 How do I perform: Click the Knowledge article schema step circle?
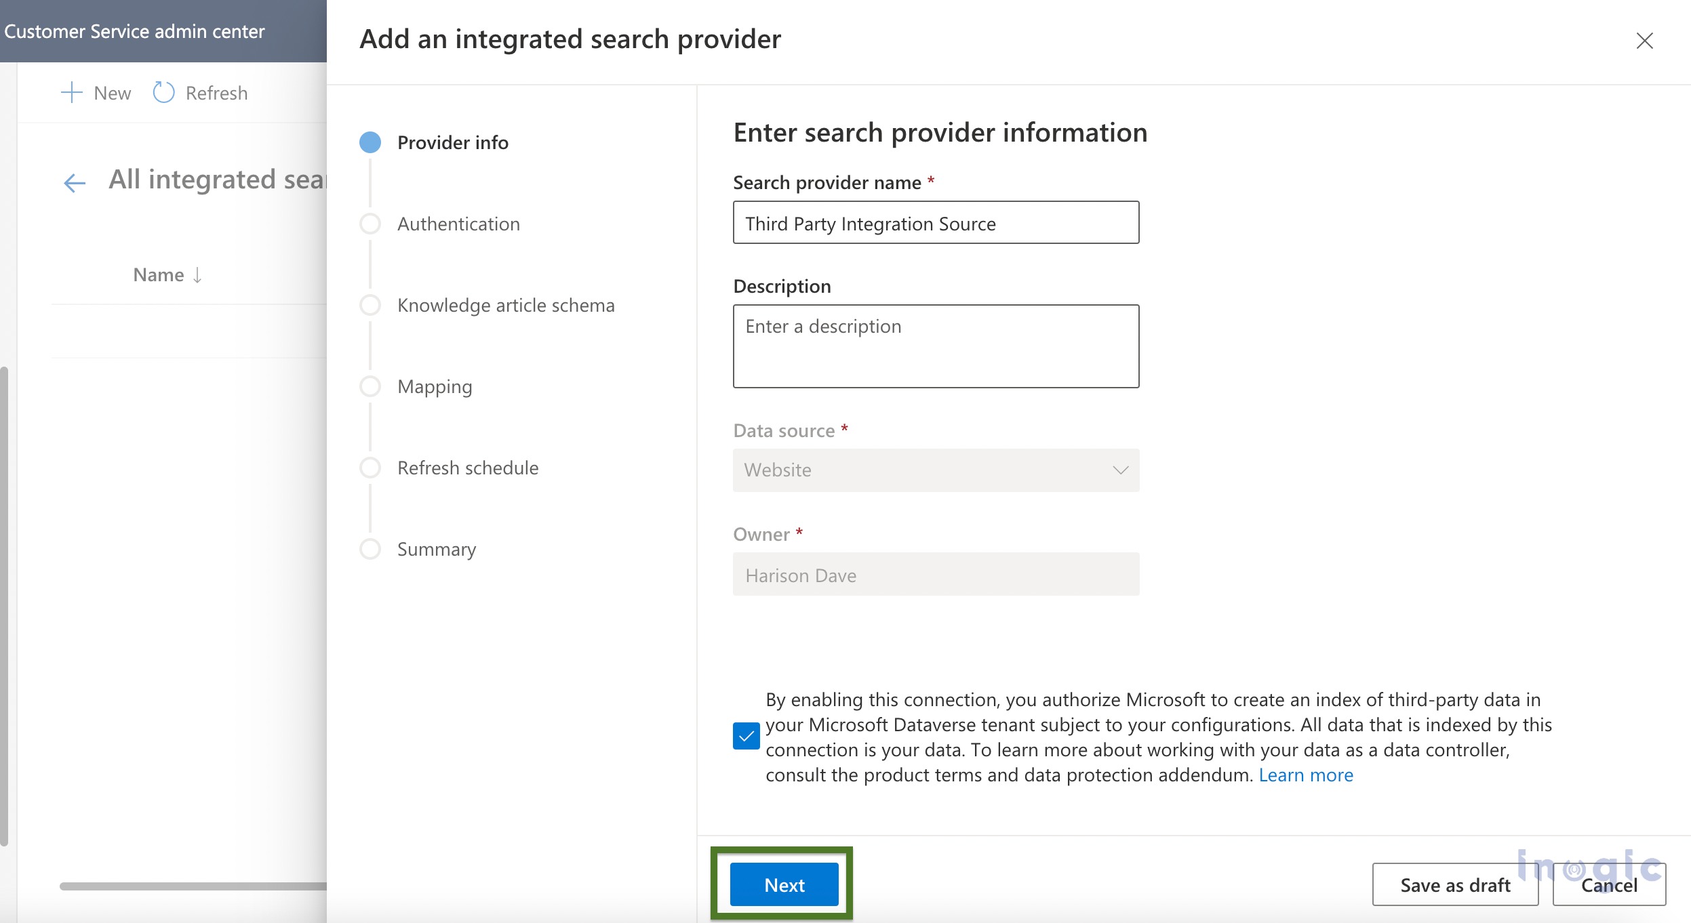[x=370, y=305]
